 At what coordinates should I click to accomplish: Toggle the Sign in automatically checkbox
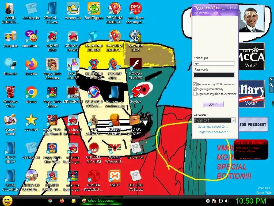[195, 89]
